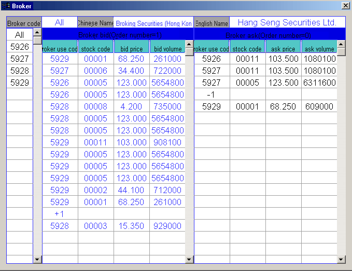Click scroll up arrow of ask table
Viewport: 352px width, 271px height.
tap(341, 44)
